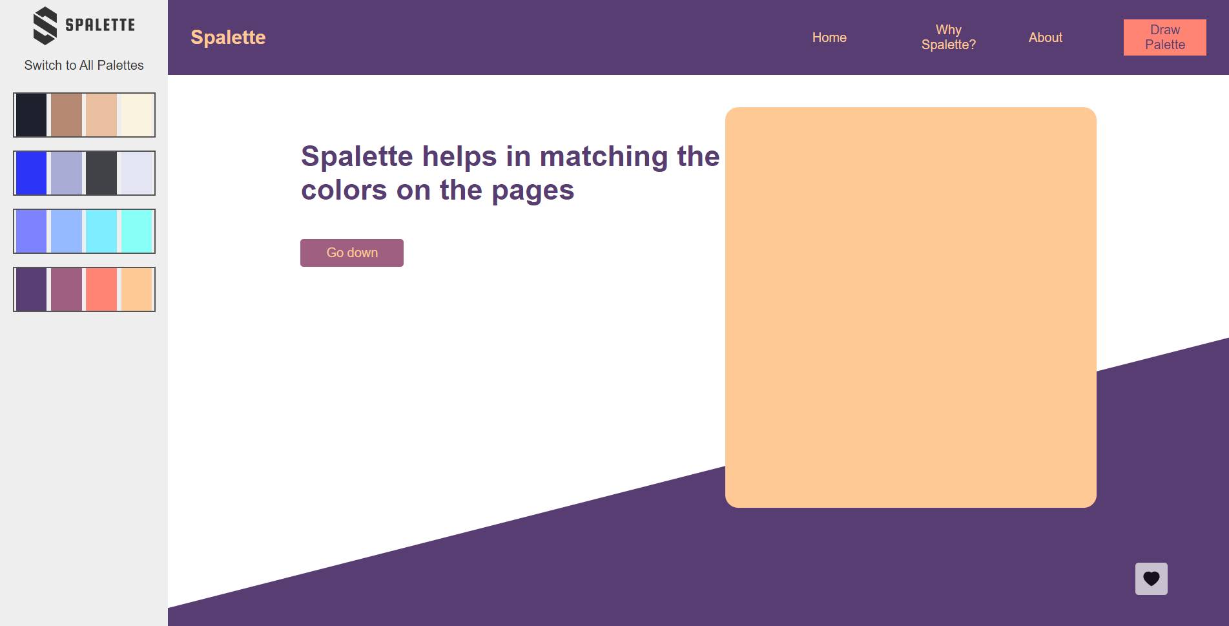Open the Why Spalette? navigation item
1229x626 pixels.
click(948, 37)
